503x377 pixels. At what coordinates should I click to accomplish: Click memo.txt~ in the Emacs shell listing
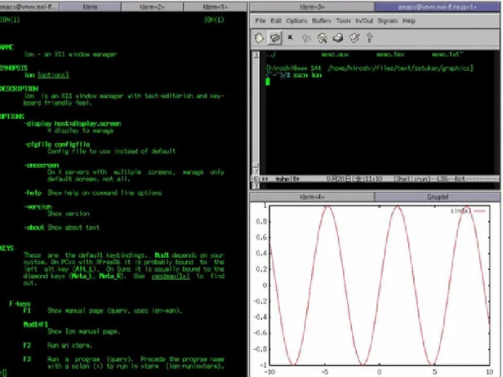(447, 55)
